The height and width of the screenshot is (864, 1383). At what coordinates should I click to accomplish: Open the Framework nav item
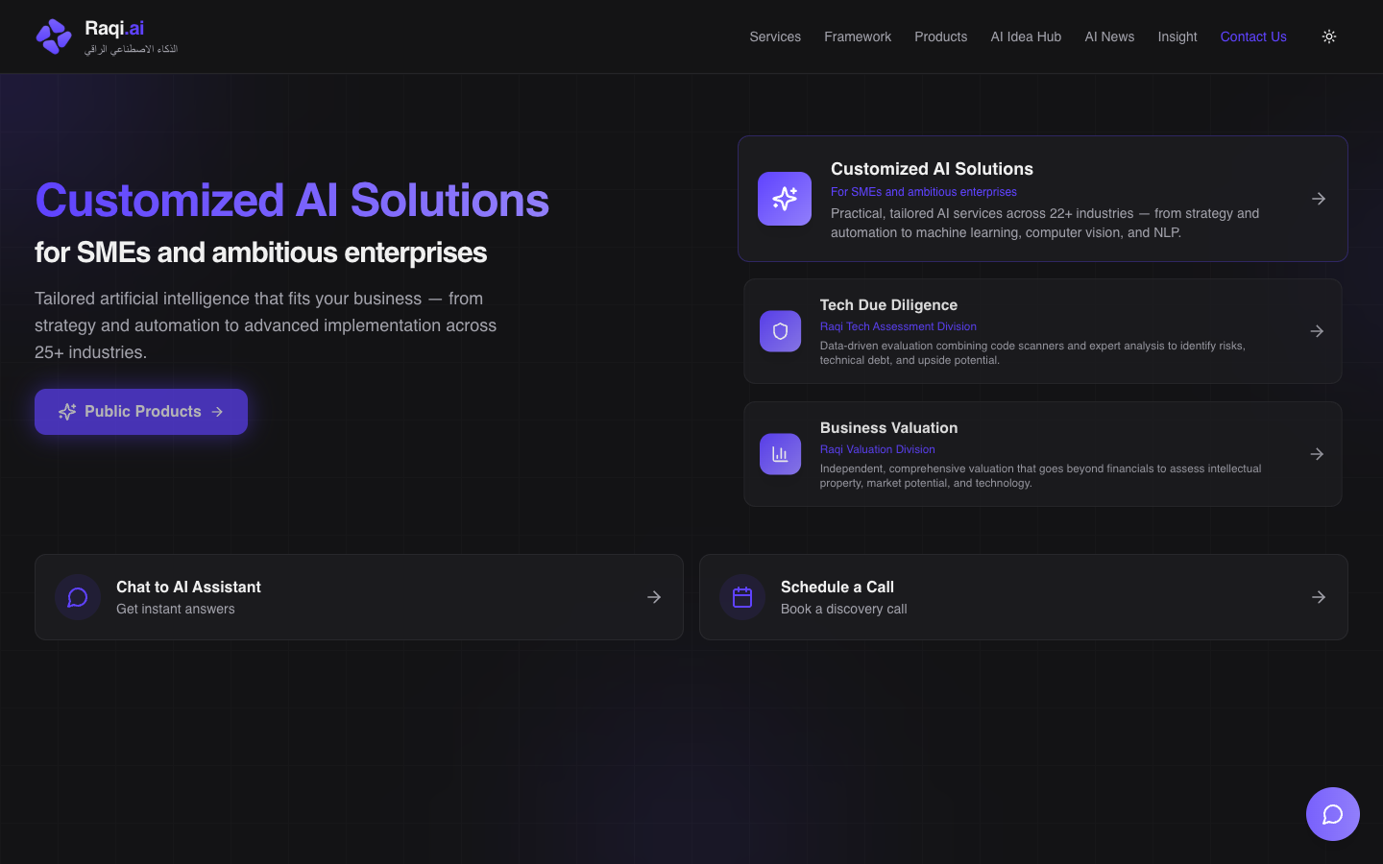click(858, 36)
